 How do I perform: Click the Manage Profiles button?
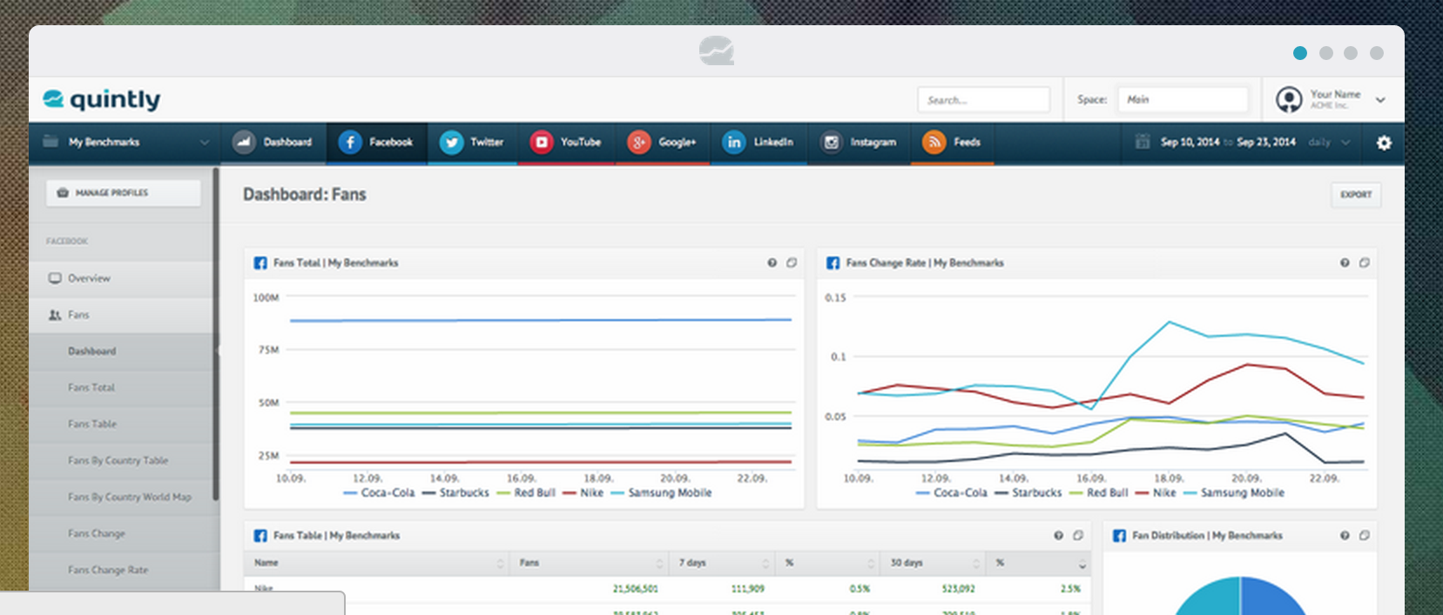pos(124,193)
